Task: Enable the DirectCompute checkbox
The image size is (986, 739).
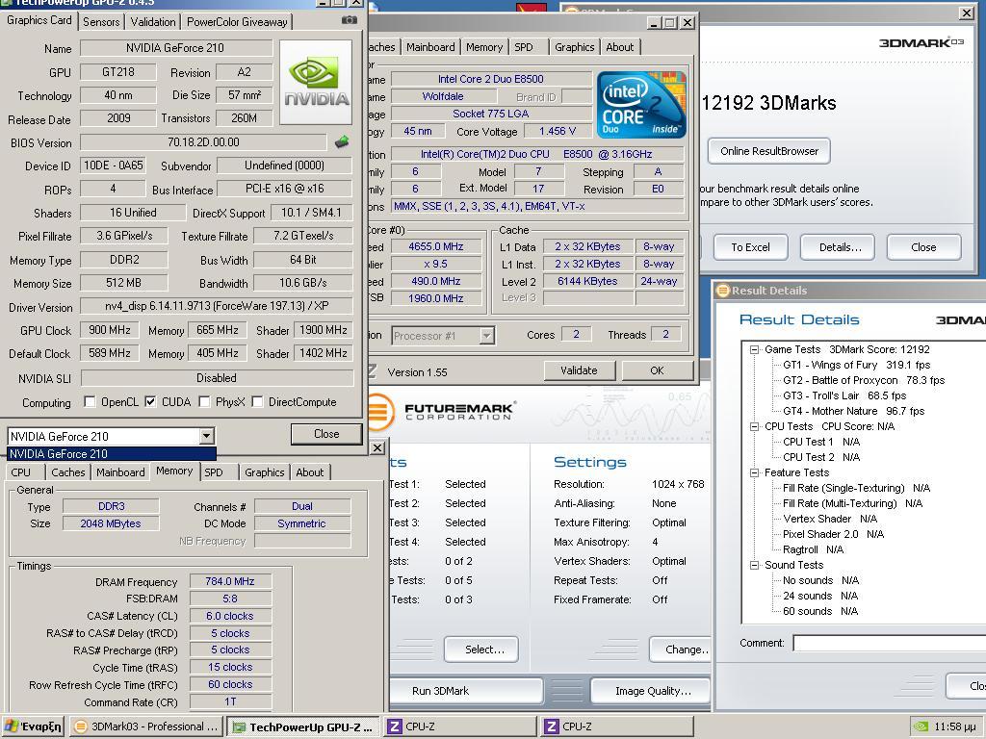Action: (x=257, y=401)
